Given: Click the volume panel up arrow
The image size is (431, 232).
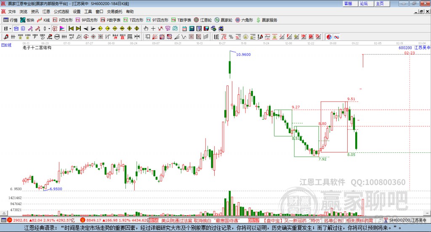Looking at the screenshot, I should [x=4, y=213].
